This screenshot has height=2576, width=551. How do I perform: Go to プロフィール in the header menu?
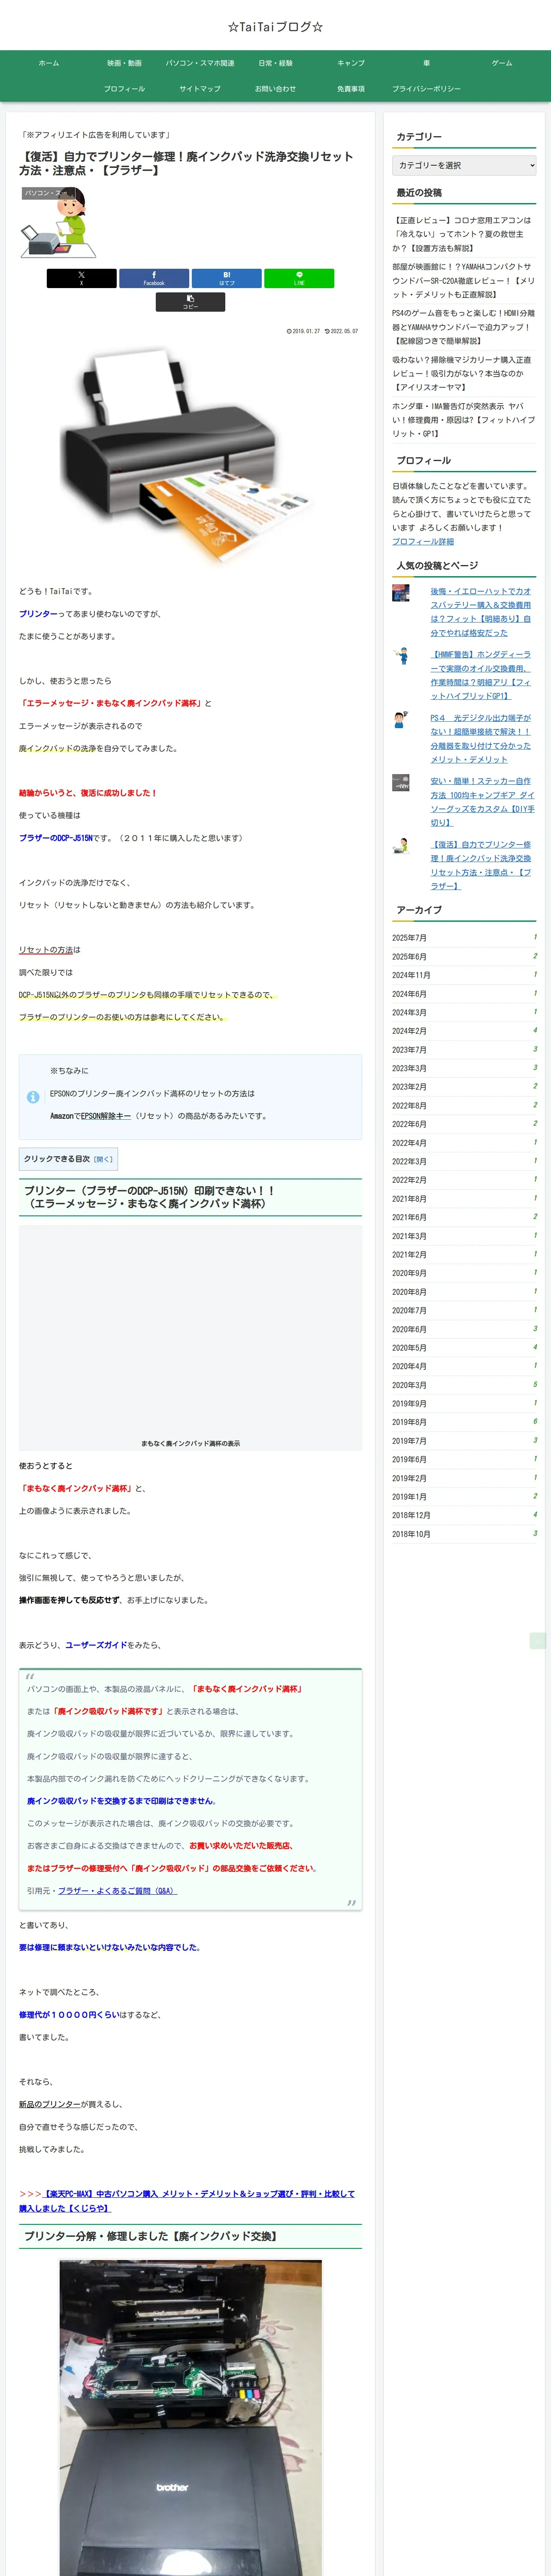pos(125,89)
